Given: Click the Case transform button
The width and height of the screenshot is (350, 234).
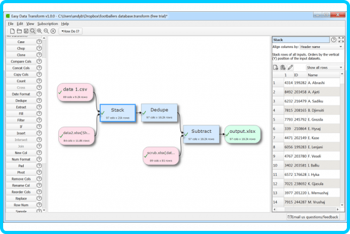Looking at the screenshot, I should [x=21, y=42].
